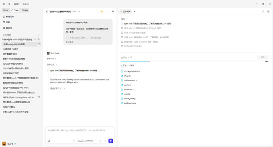Click the microphone icon in chat input
Screen dimensions: 273x147
click(100, 141)
